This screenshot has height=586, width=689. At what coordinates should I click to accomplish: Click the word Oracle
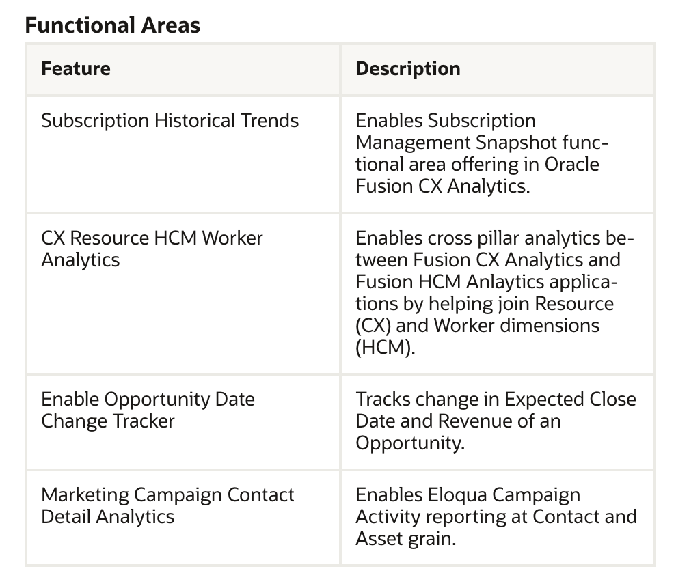tap(574, 165)
